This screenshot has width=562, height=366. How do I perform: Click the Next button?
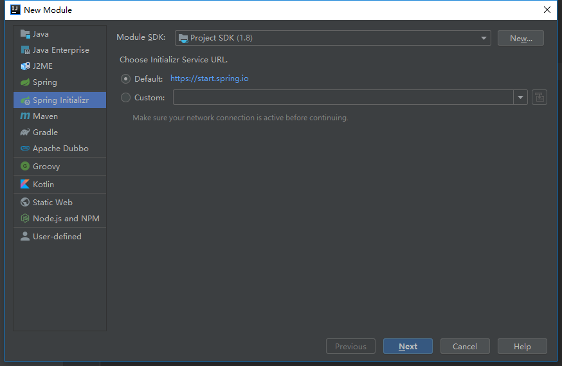(x=408, y=346)
